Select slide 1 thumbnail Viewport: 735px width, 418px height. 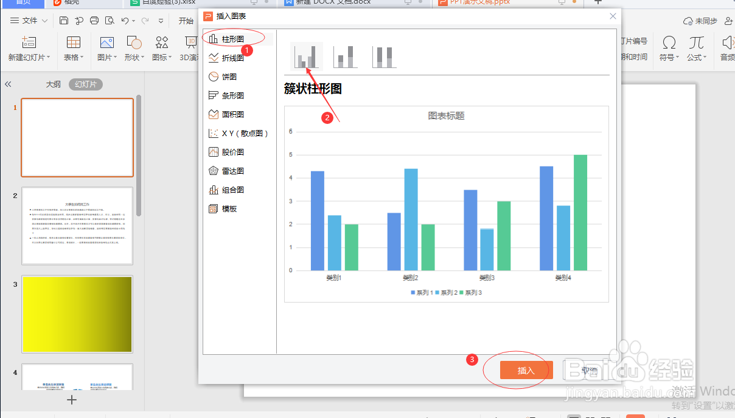(77, 137)
